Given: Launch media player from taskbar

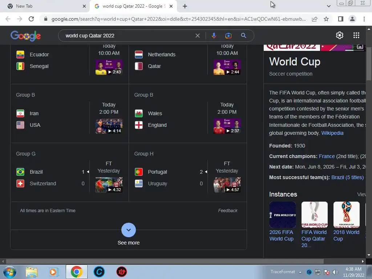Looking at the screenshot, I should click(54, 272).
